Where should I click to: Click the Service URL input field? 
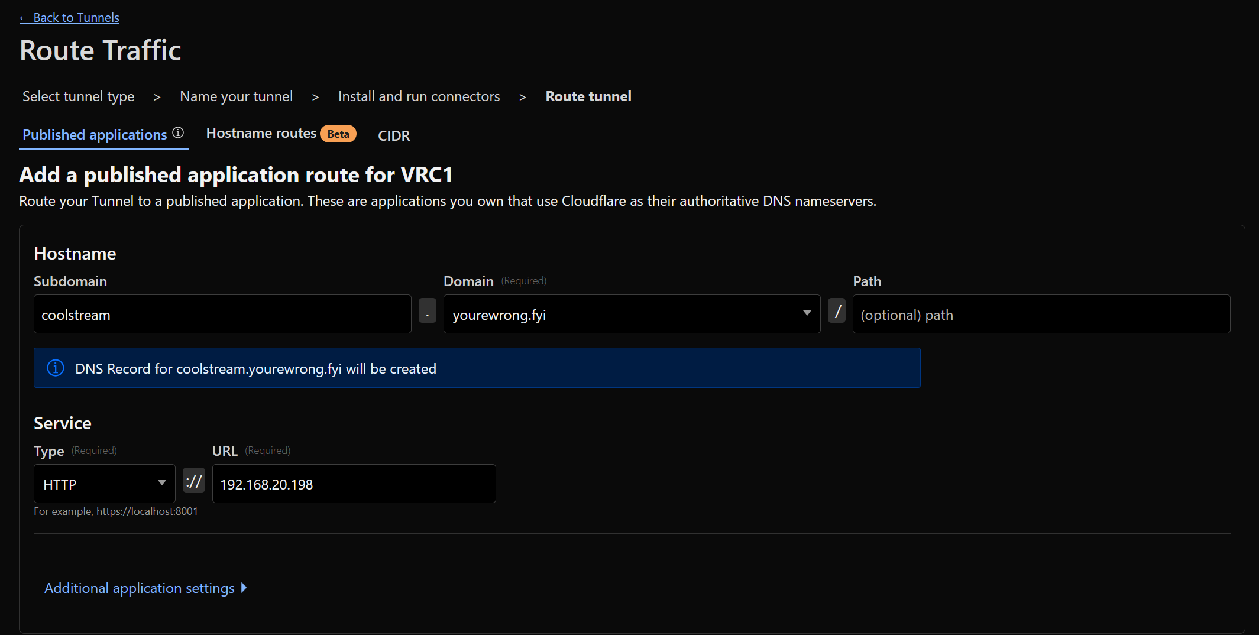354,484
